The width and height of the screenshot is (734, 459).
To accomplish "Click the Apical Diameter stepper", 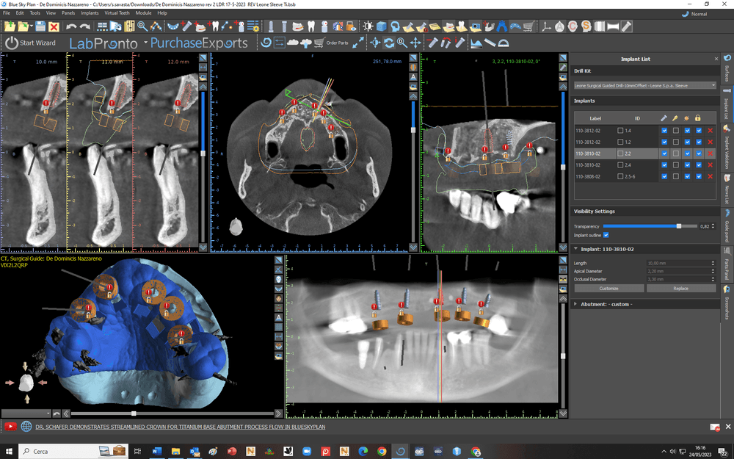I will [x=713, y=271].
